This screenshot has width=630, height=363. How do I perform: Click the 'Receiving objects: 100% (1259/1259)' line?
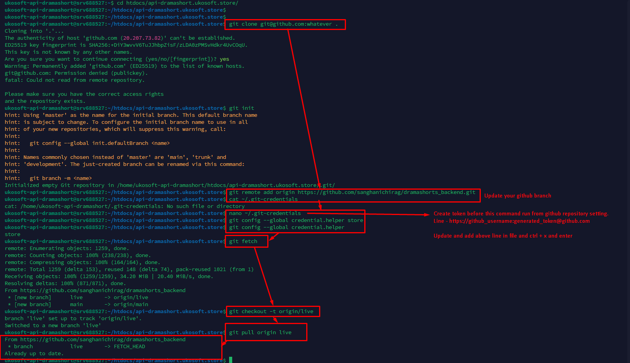point(109,277)
